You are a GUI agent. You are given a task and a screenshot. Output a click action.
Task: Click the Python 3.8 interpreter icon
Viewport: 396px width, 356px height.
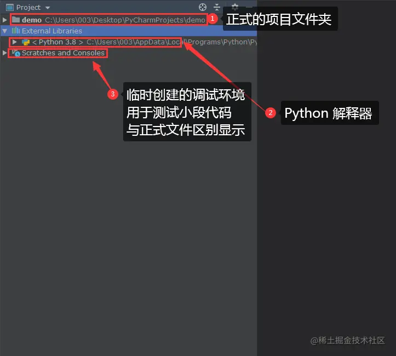[x=26, y=42]
